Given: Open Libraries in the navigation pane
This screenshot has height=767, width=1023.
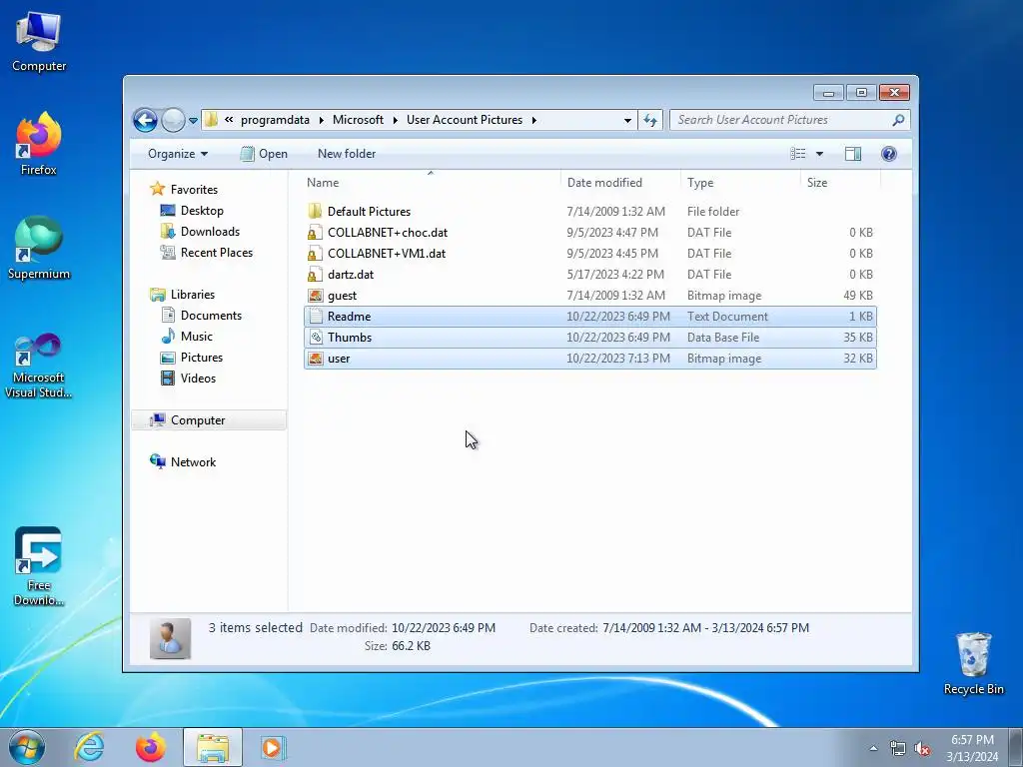Looking at the screenshot, I should pos(193,295).
